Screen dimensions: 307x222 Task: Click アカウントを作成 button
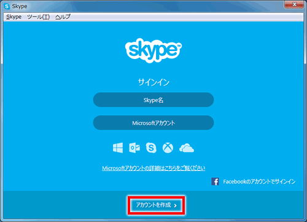(157, 205)
